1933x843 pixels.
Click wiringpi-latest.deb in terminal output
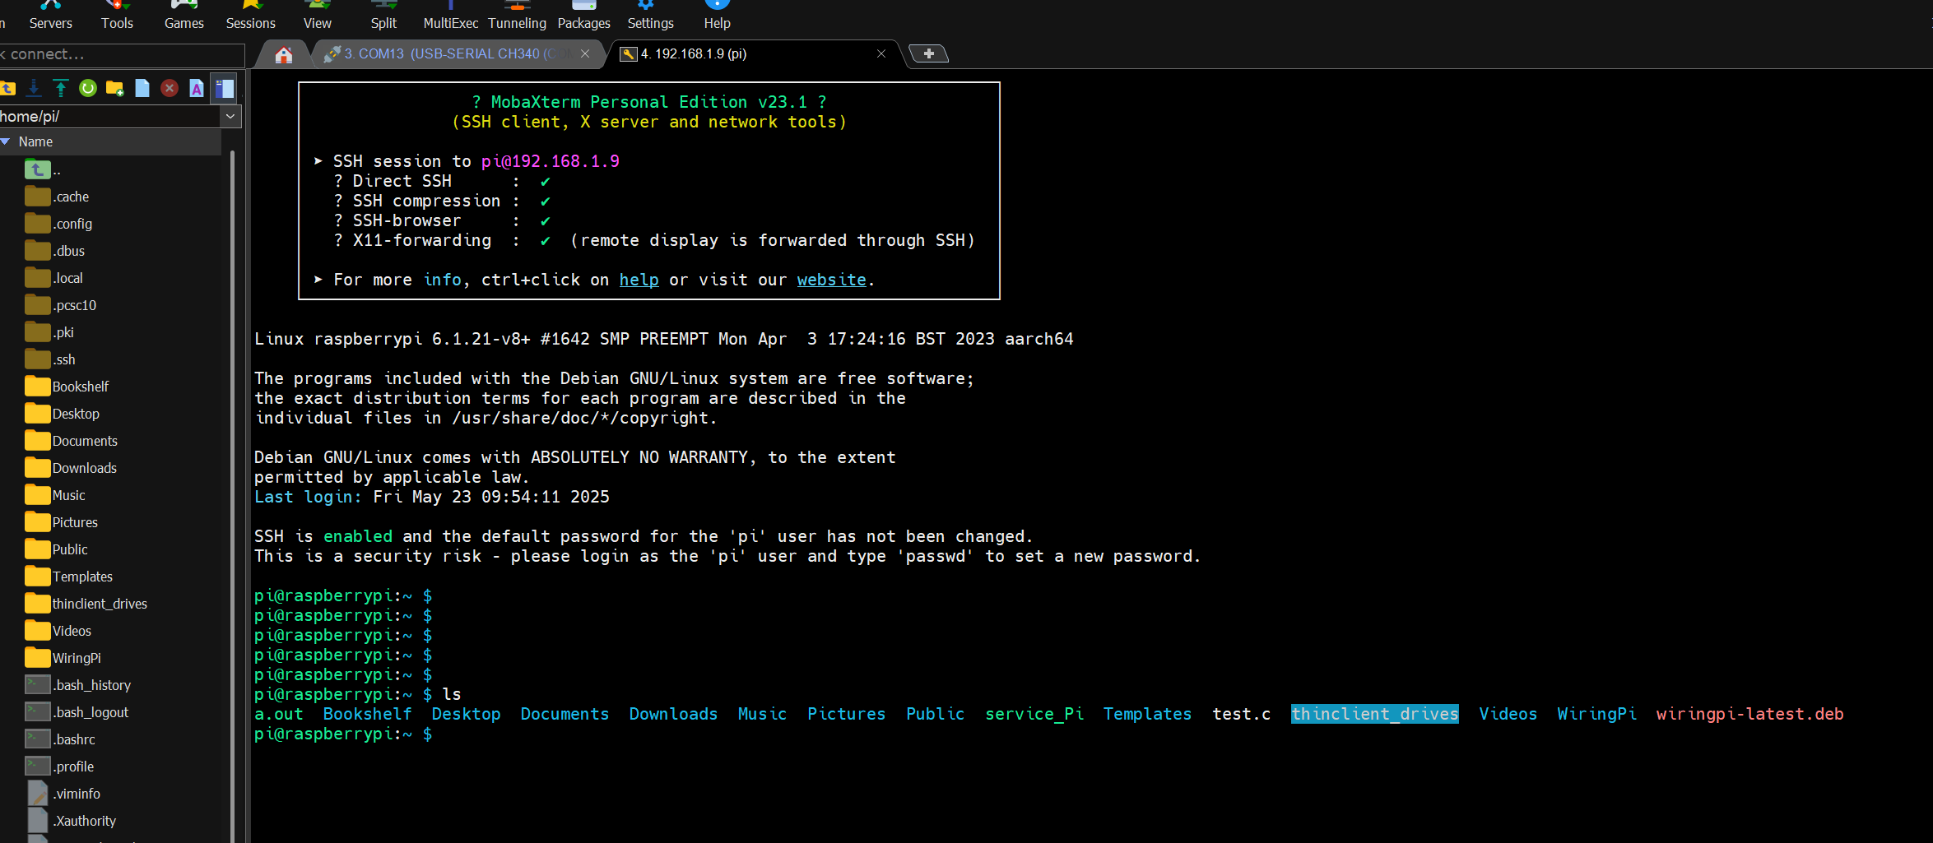1749,714
